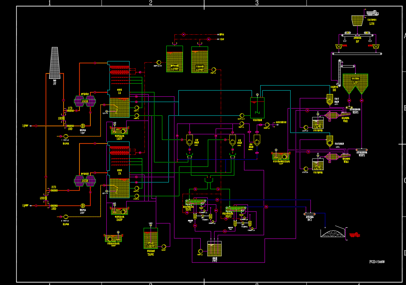Select the 12EST emergency slurry tank
The image size is (406, 285).
click(x=150, y=238)
